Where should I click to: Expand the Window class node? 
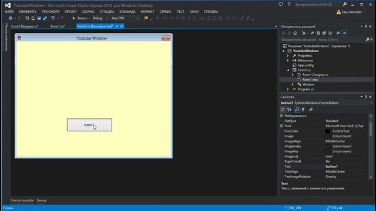[x=293, y=84]
